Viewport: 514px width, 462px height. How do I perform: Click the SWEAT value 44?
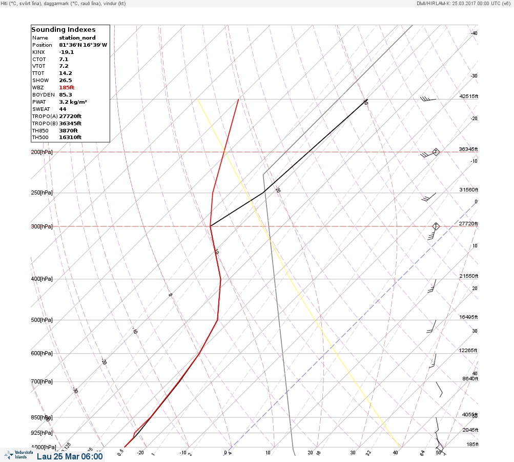[x=63, y=109]
